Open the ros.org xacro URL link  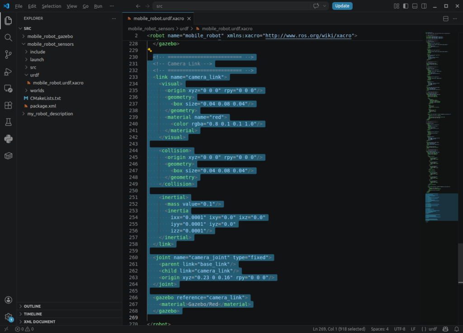click(308, 36)
